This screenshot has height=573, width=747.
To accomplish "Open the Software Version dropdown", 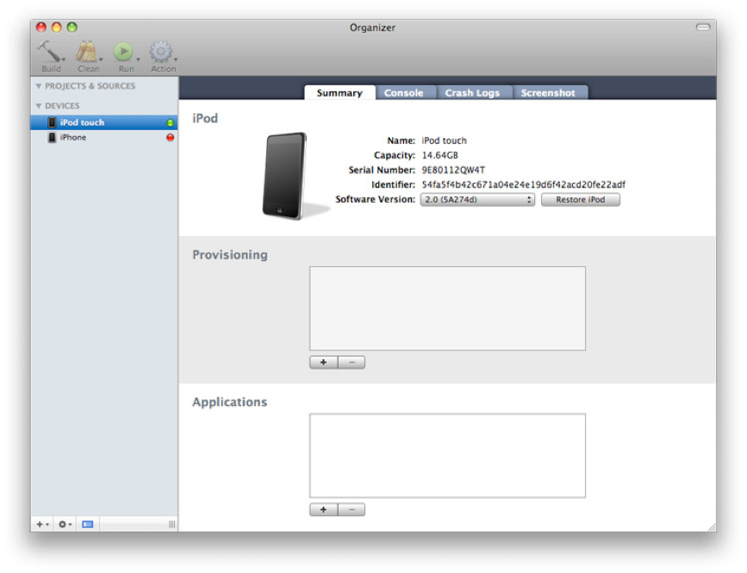I will pos(477,200).
